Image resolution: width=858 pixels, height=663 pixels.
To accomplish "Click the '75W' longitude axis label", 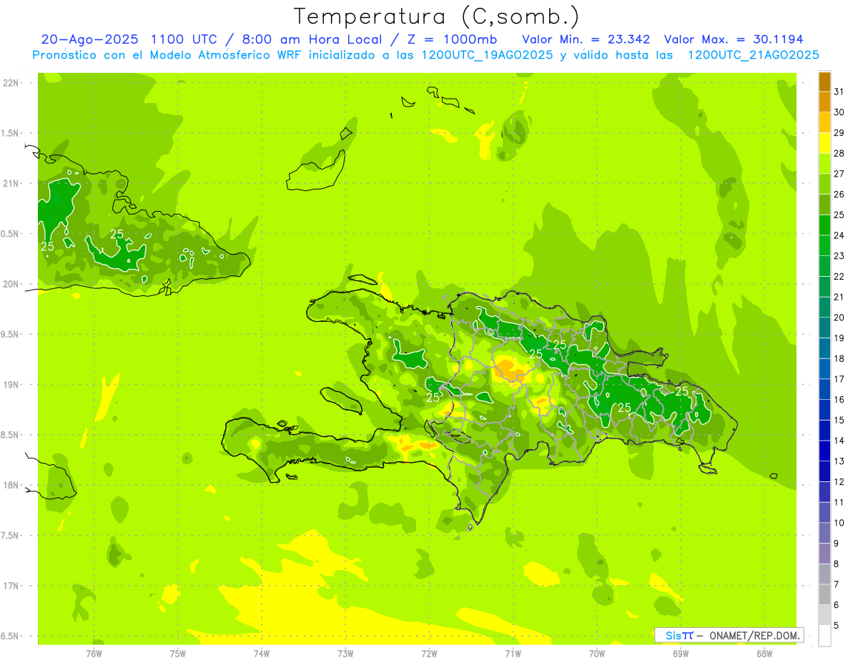I will tap(177, 654).
